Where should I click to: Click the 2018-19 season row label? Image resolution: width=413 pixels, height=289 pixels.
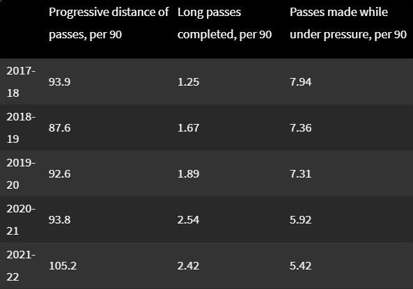click(21, 127)
